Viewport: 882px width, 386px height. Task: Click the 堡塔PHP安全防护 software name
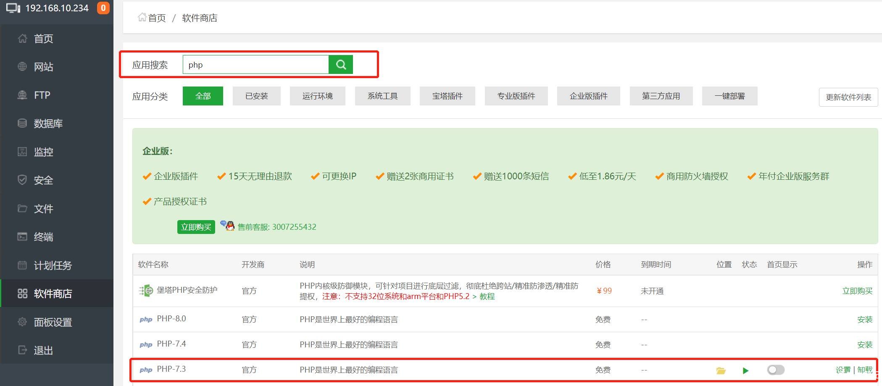tap(187, 290)
